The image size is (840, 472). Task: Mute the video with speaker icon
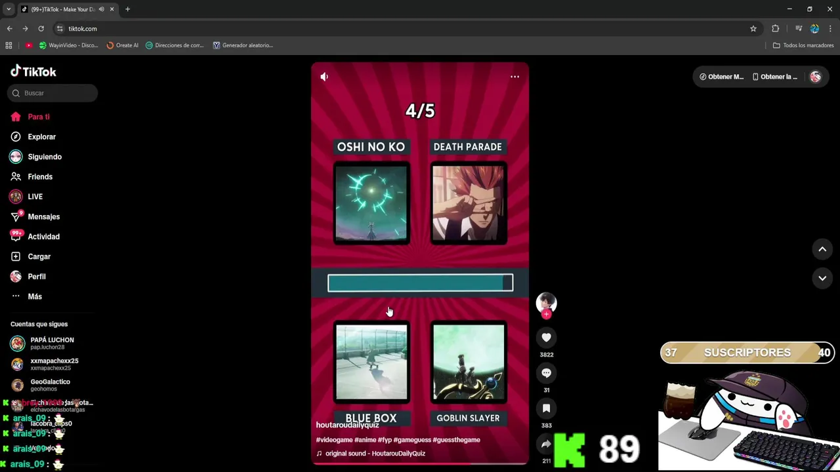[324, 77]
